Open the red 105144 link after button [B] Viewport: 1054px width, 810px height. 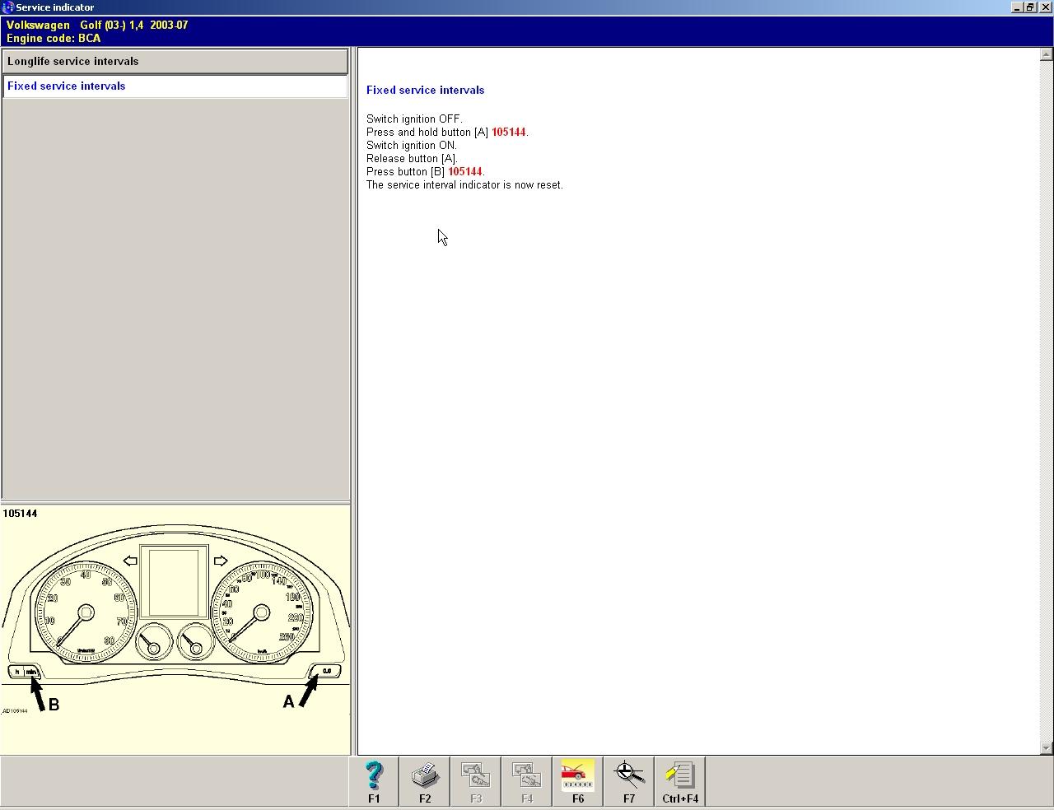[464, 171]
